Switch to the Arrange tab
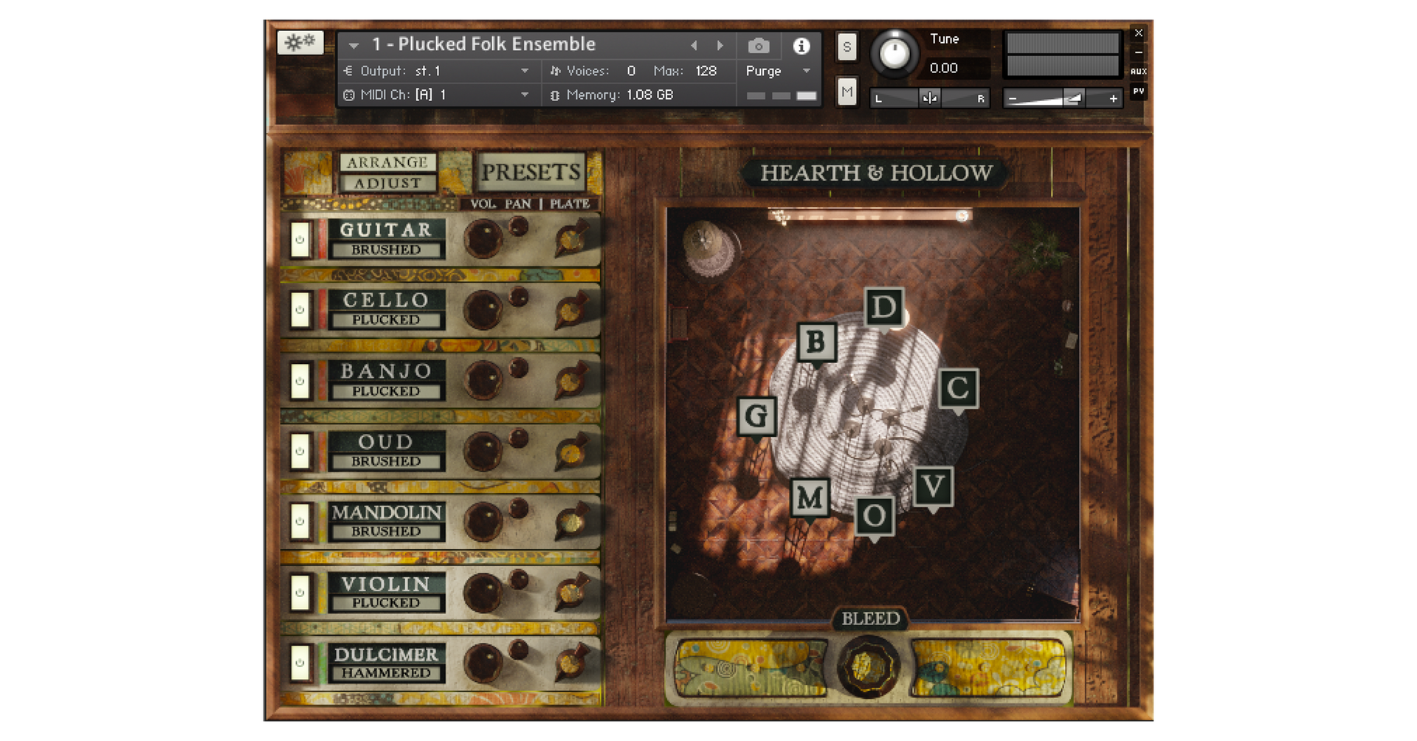Screen dimensions: 1417x741 tap(387, 162)
